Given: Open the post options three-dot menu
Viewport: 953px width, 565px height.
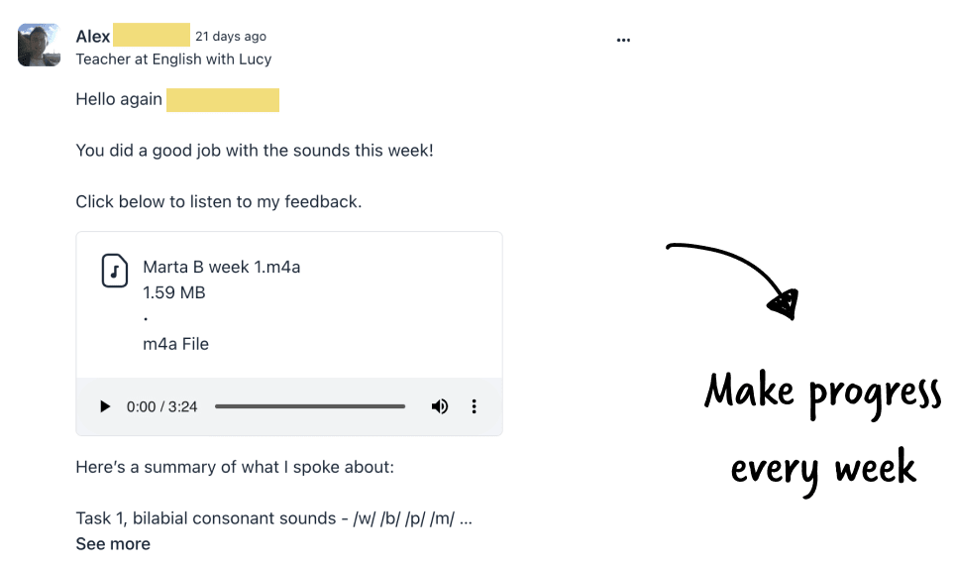Looking at the screenshot, I should (x=623, y=41).
